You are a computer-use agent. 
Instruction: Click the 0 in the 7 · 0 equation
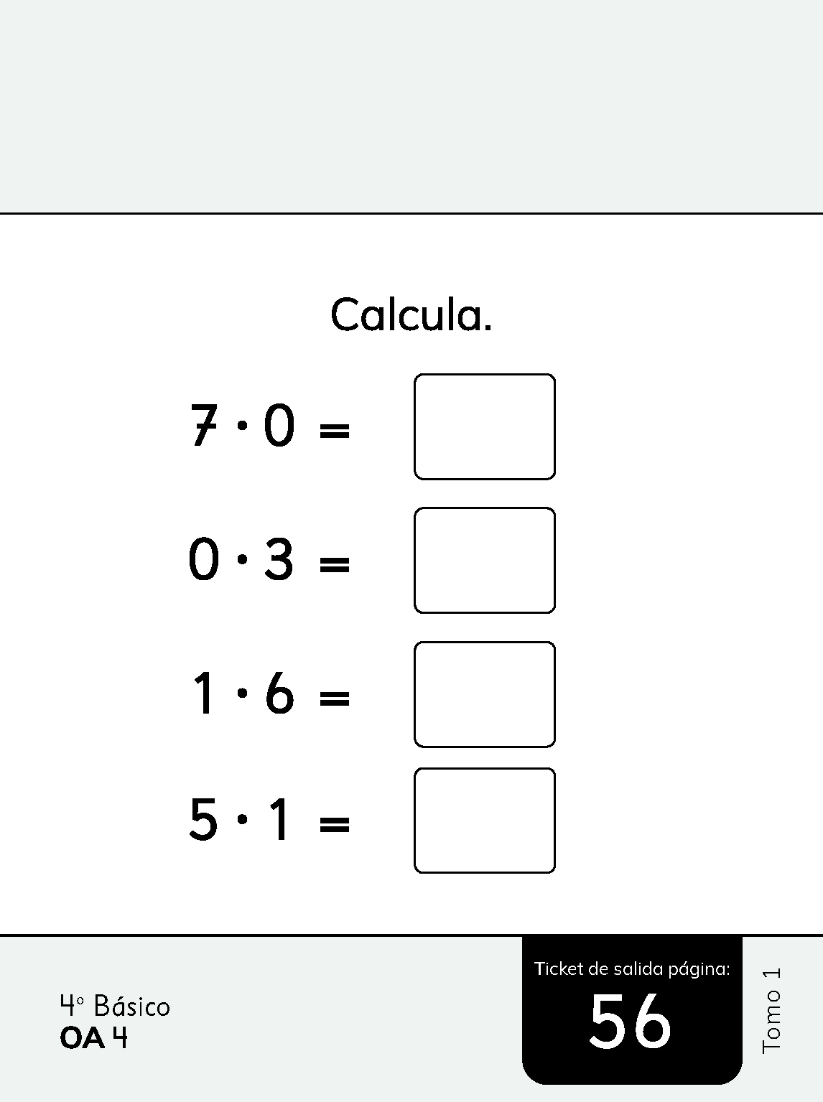coord(279,425)
